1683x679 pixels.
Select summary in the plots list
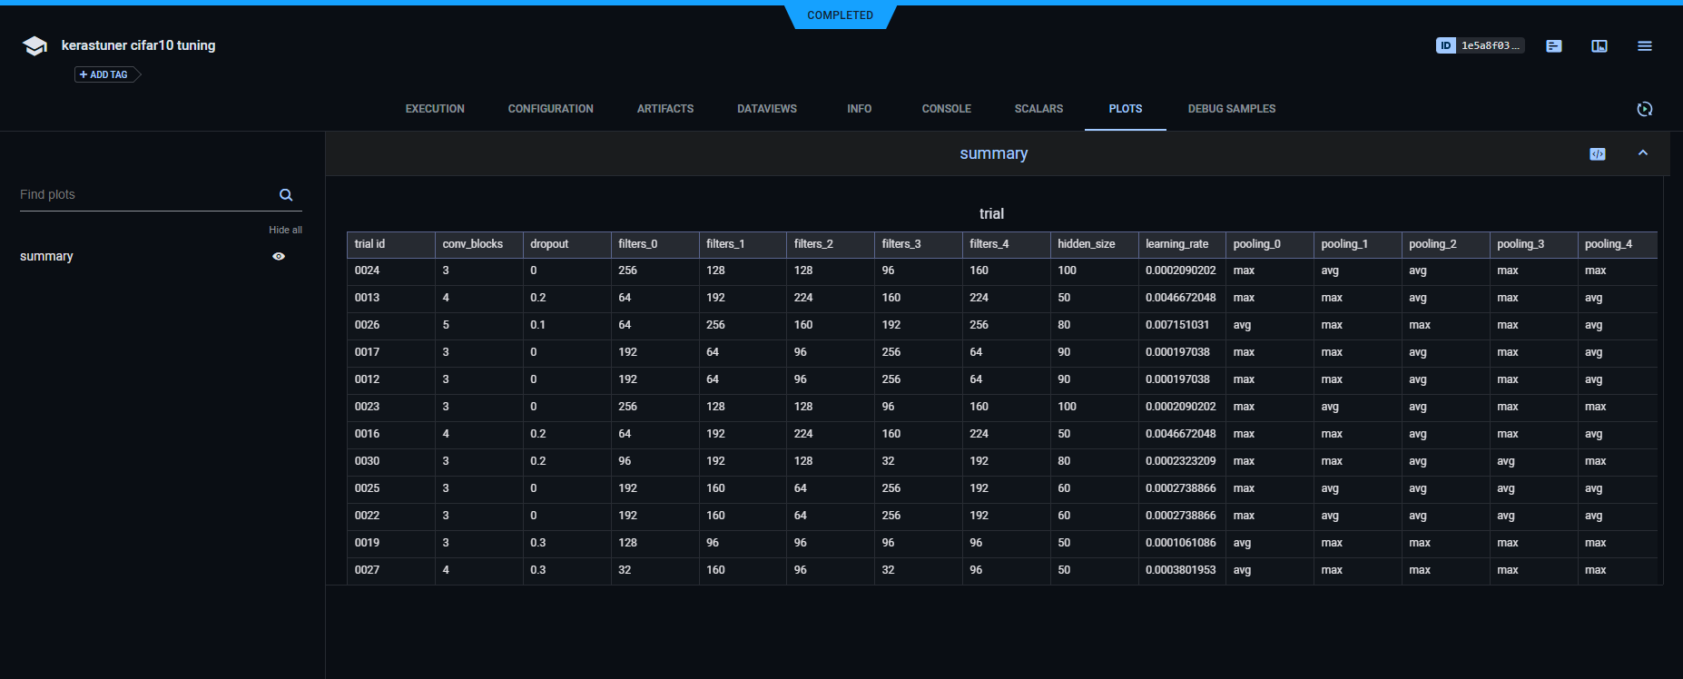[47, 257]
